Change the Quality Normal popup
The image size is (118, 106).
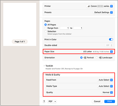107,92
